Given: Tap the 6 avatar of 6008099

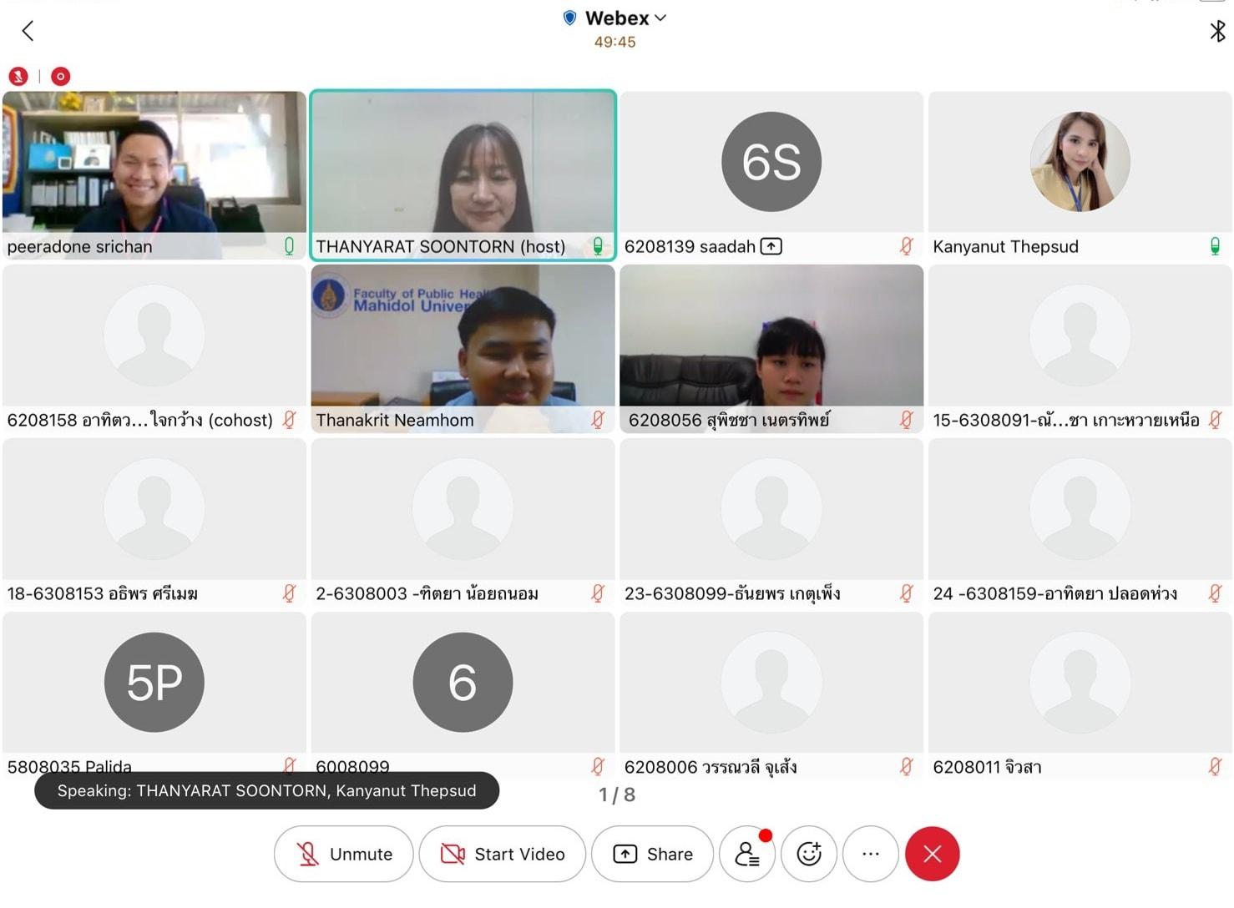Looking at the screenshot, I should (x=463, y=682).
